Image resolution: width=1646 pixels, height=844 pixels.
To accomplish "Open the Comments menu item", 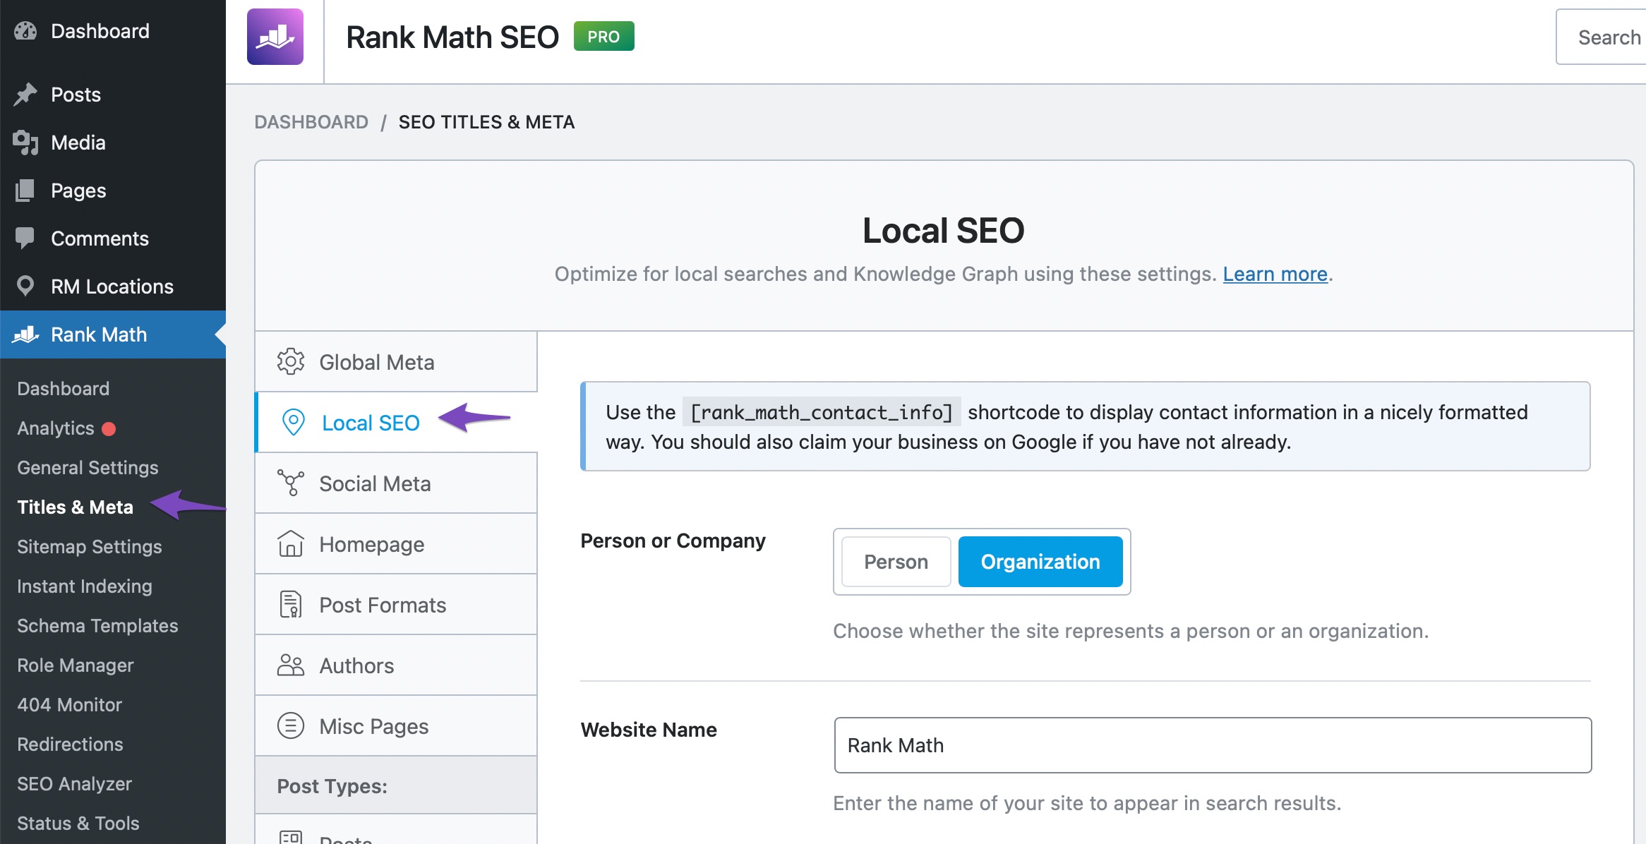I will tap(113, 239).
